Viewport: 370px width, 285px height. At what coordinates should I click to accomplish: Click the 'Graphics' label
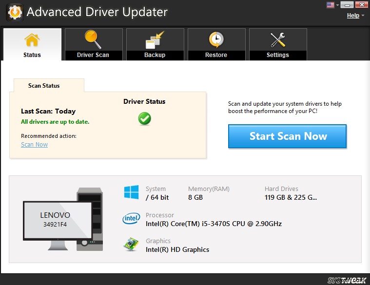(158, 241)
